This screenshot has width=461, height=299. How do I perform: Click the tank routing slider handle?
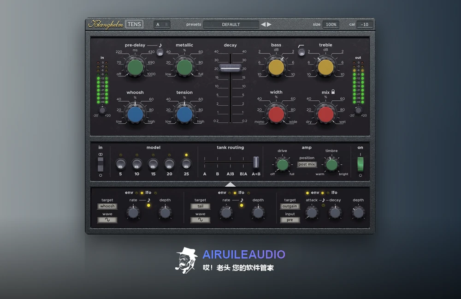click(256, 162)
